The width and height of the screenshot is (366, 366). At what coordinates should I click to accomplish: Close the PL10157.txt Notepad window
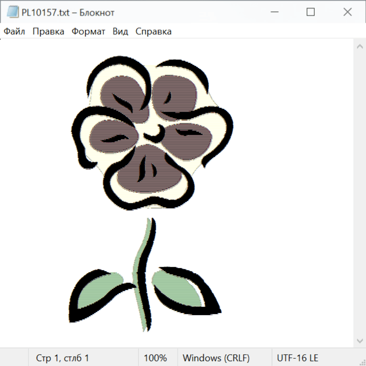tap(347, 12)
